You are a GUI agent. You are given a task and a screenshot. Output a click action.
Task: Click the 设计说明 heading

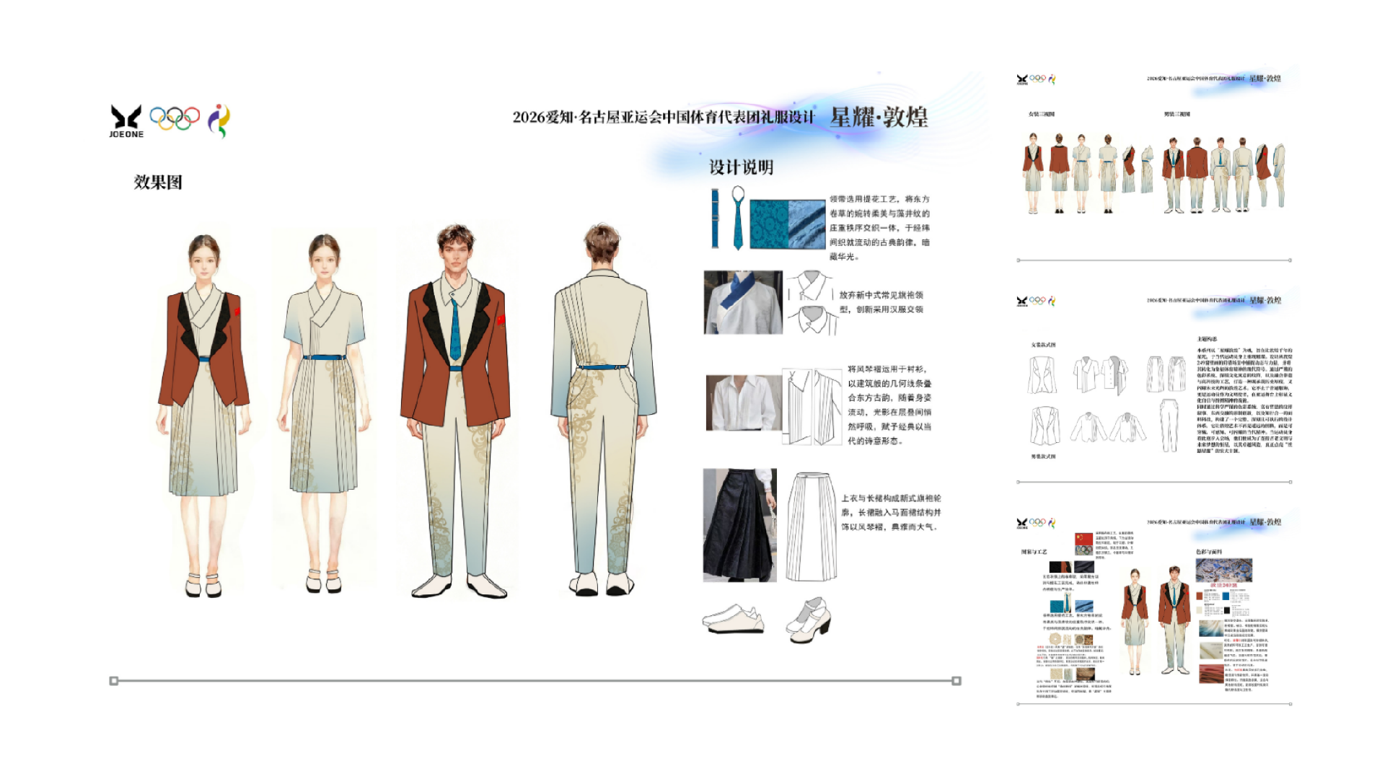[x=741, y=167]
